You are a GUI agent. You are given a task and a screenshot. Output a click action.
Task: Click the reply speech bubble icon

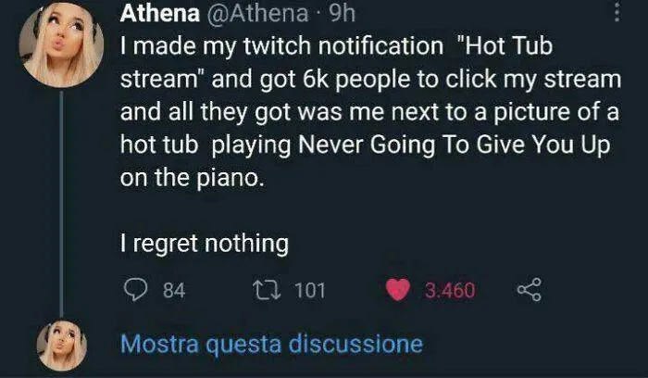pos(136,290)
